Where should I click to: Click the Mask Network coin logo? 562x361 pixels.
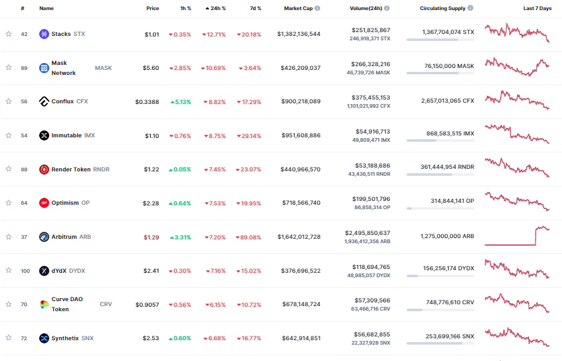click(44, 68)
